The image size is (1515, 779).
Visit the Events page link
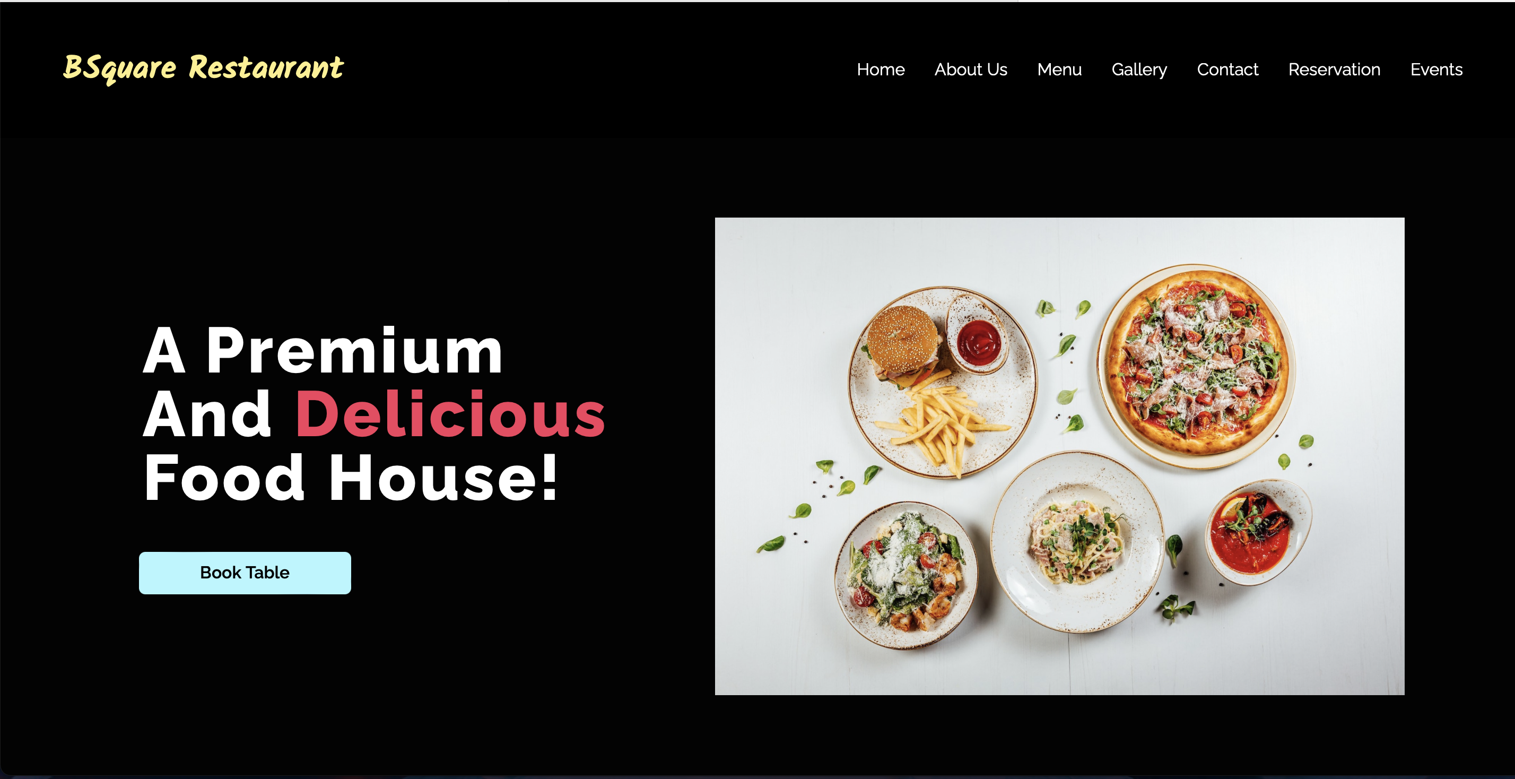click(x=1435, y=70)
